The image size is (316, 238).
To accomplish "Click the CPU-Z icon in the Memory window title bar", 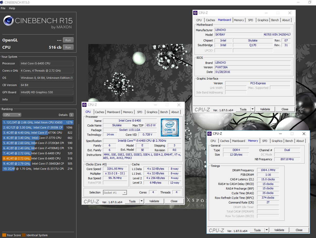I will point(210,134).
